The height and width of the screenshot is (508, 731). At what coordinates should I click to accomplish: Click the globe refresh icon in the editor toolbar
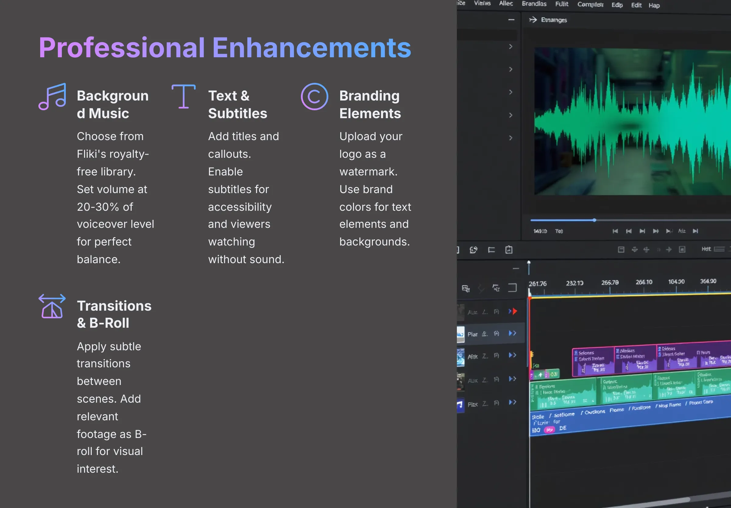tap(473, 250)
